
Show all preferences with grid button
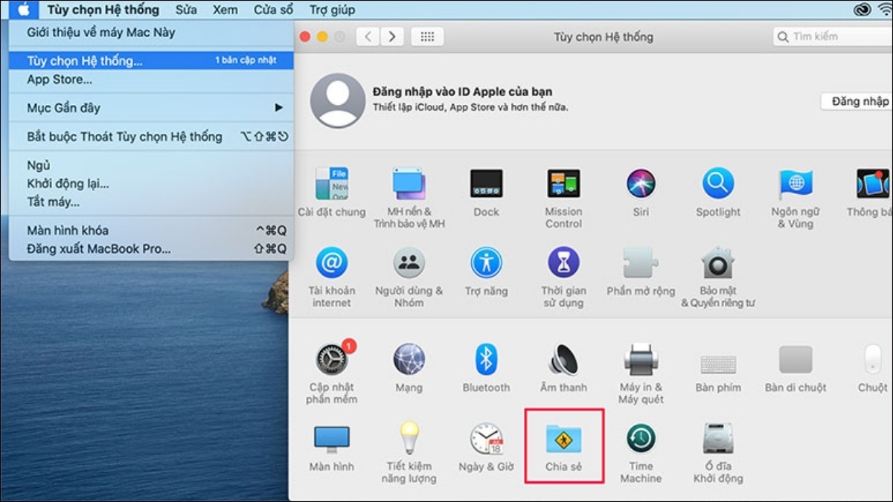pos(427,36)
